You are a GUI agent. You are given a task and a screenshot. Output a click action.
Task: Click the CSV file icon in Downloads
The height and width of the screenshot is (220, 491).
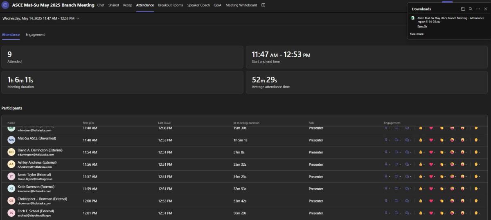413,18
